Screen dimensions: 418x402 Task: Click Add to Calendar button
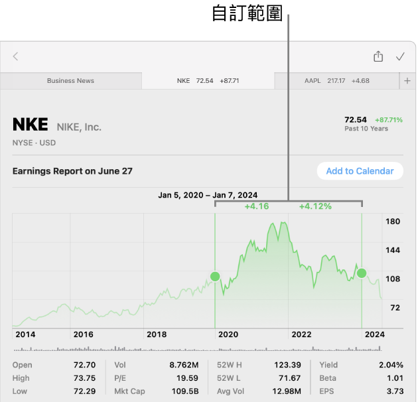tap(360, 171)
